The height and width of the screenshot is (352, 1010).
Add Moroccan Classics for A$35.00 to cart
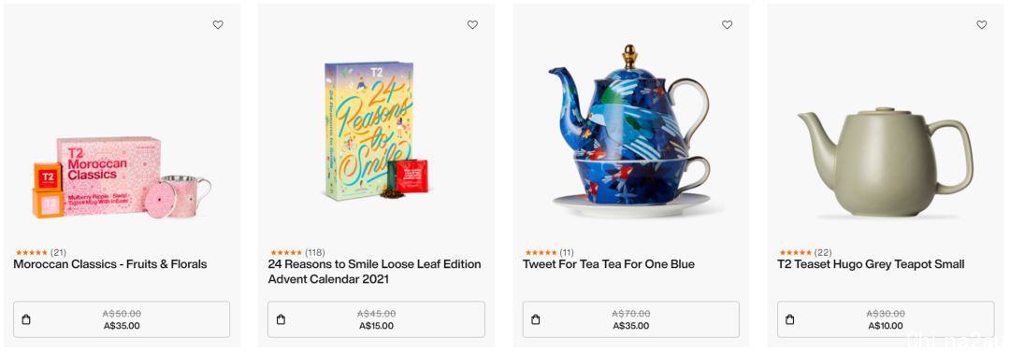pos(122,319)
